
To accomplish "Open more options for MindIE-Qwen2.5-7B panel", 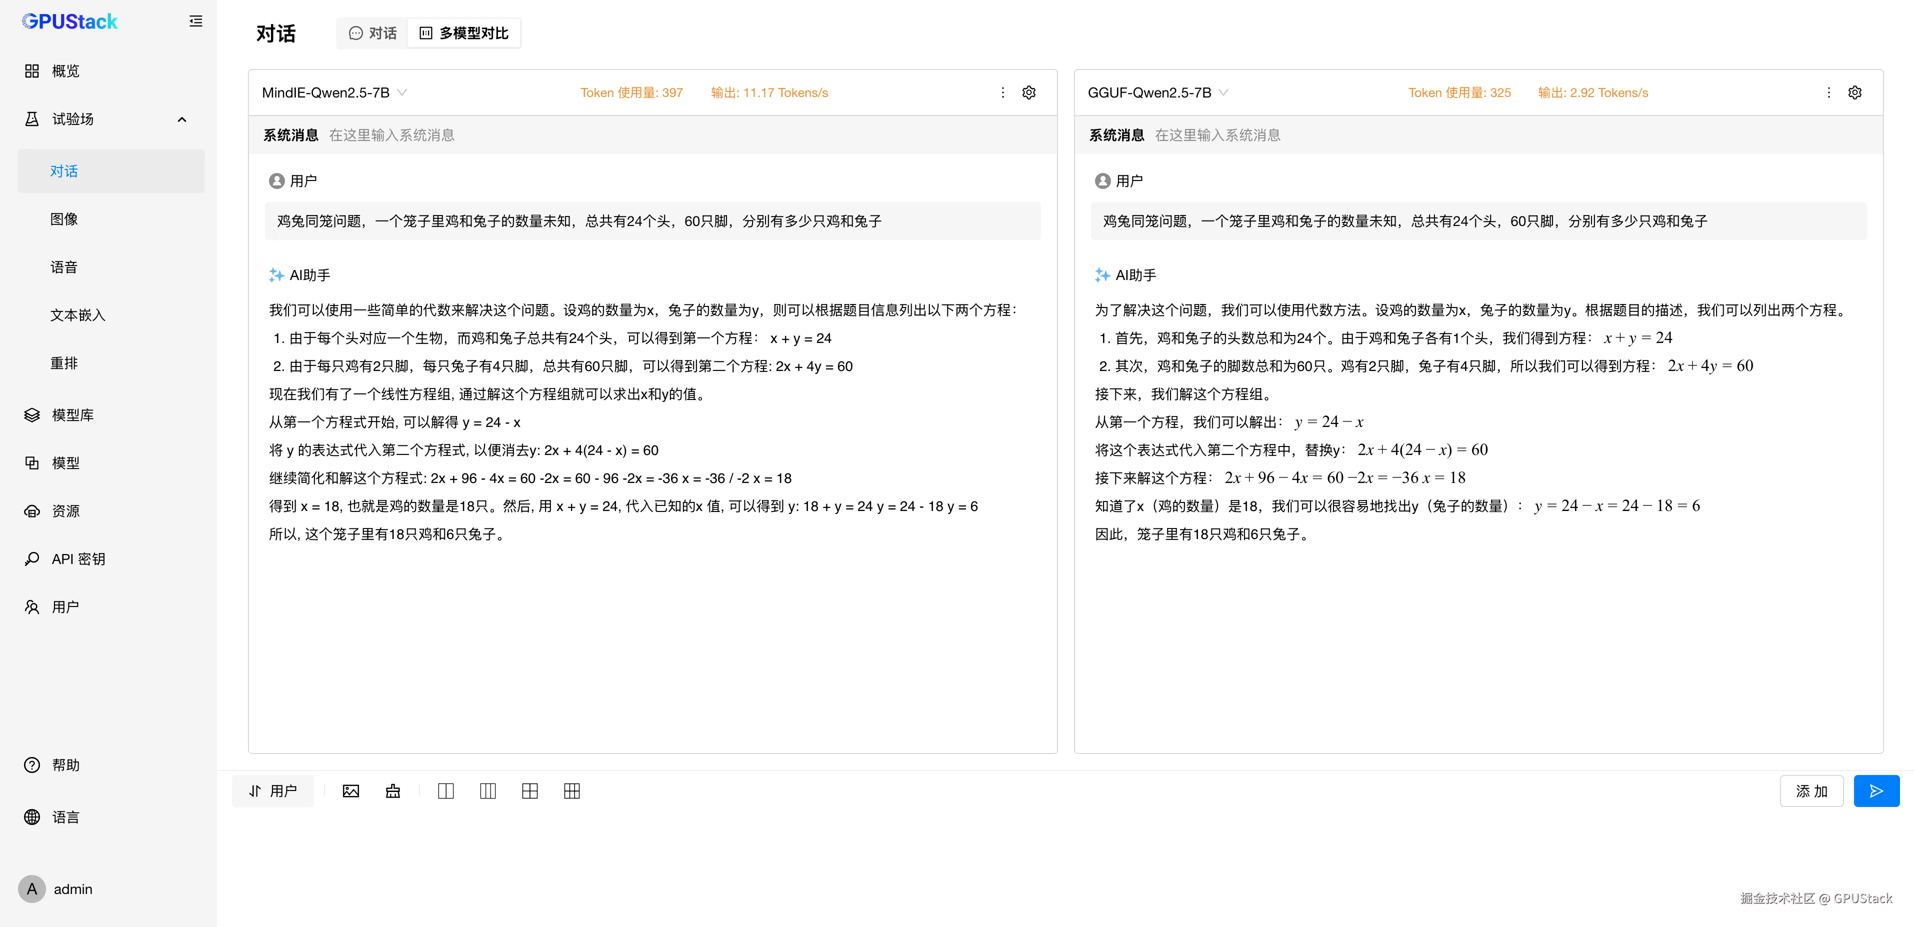I will (x=1002, y=93).
